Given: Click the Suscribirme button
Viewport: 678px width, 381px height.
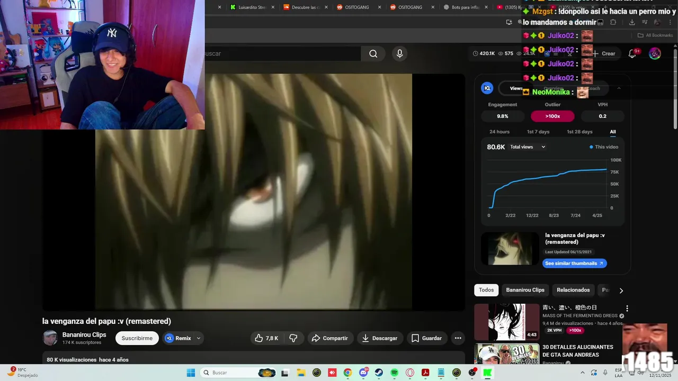Looking at the screenshot, I should tap(137, 338).
